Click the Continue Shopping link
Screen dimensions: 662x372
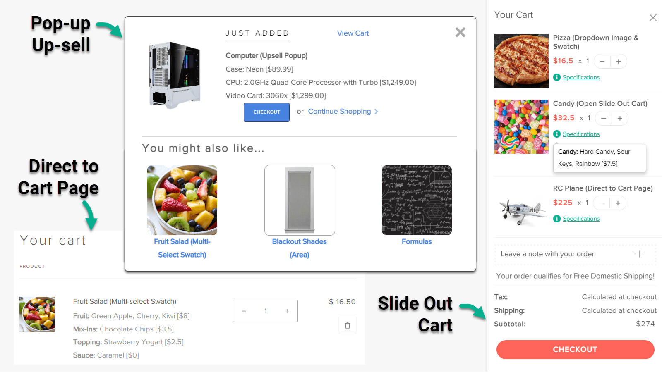click(340, 112)
